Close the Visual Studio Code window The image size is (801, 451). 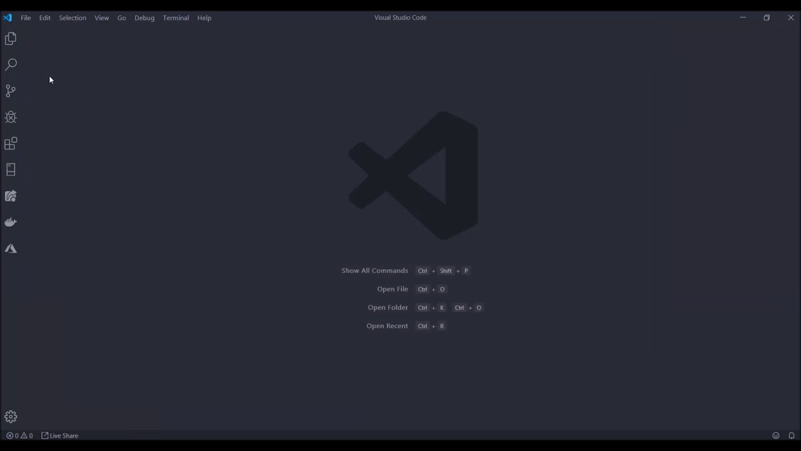point(790,18)
